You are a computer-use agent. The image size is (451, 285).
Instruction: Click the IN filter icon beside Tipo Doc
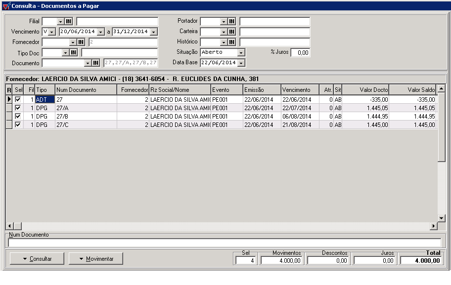coord(73,52)
